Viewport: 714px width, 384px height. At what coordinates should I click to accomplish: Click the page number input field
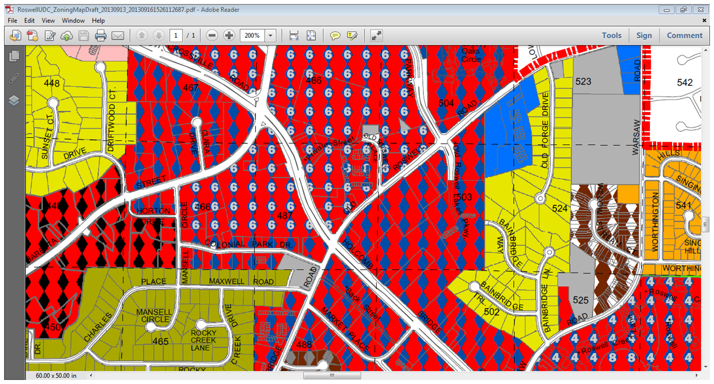176,36
